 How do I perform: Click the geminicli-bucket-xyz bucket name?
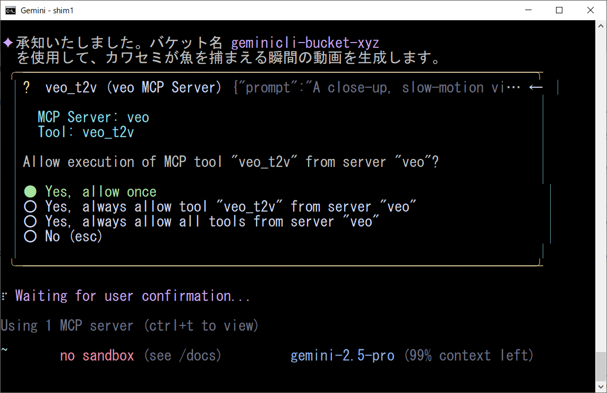[x=305, y=43]
